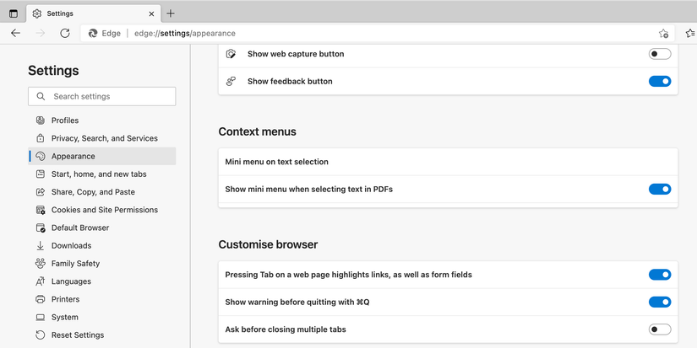
Task: Click the Context menus heading
Action: (x=258, y=131)
